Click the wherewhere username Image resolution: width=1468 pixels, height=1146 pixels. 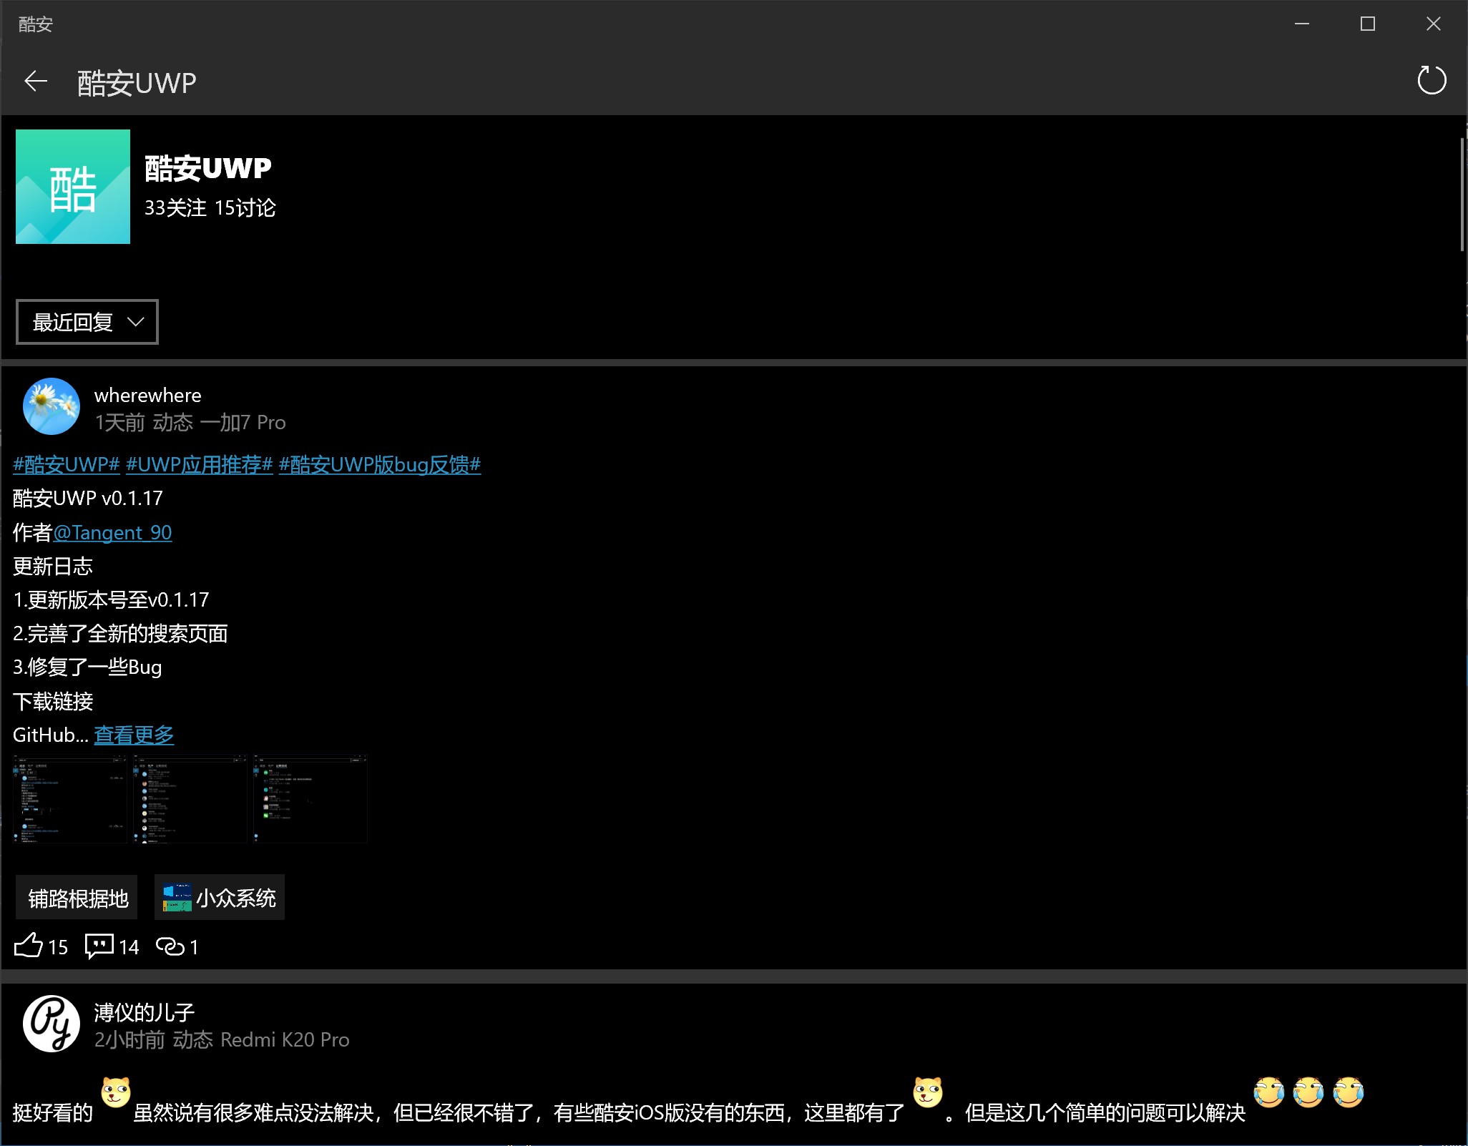pos(147,395)
